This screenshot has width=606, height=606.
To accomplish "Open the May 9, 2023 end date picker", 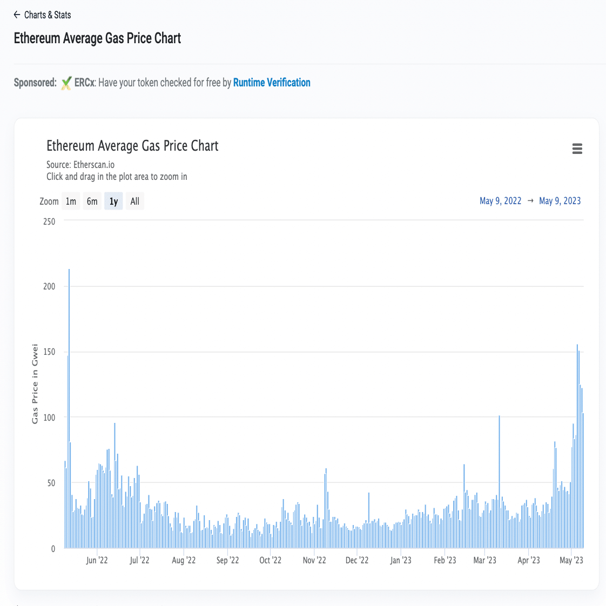I will [x=560, y=201].
